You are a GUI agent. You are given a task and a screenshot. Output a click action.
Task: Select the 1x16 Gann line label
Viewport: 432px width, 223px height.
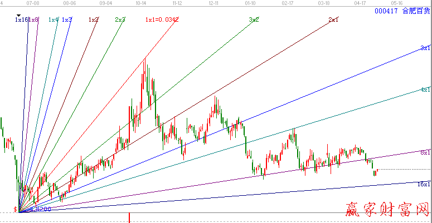[21, 20]
